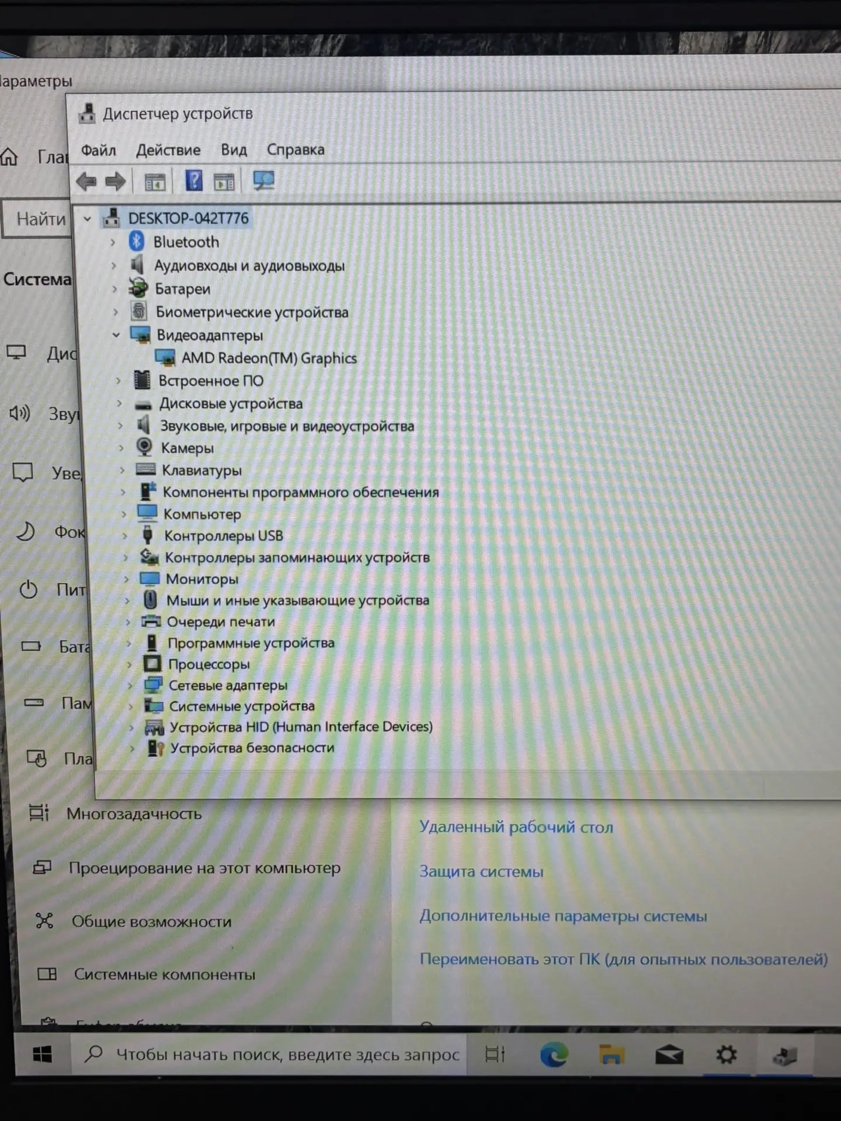This screenshot has height=1121, width=841.
Task: Open Дополнительные параметры системы link
Action: (563, 915)
